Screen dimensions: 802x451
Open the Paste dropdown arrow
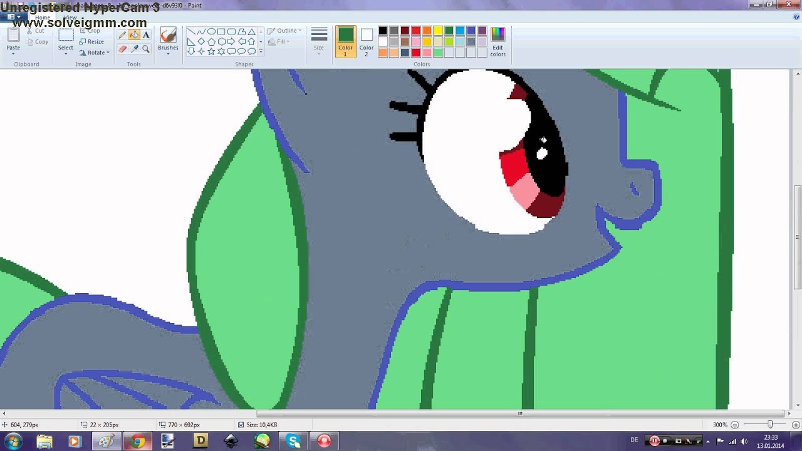(x=13, y=54)
